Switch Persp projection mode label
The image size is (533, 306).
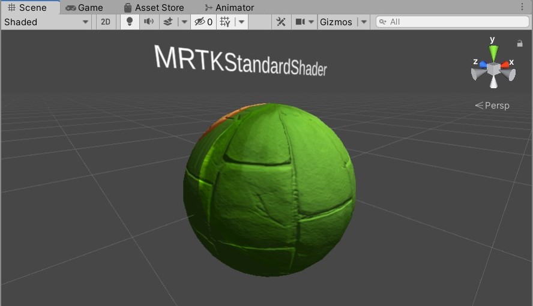[492, 106]
